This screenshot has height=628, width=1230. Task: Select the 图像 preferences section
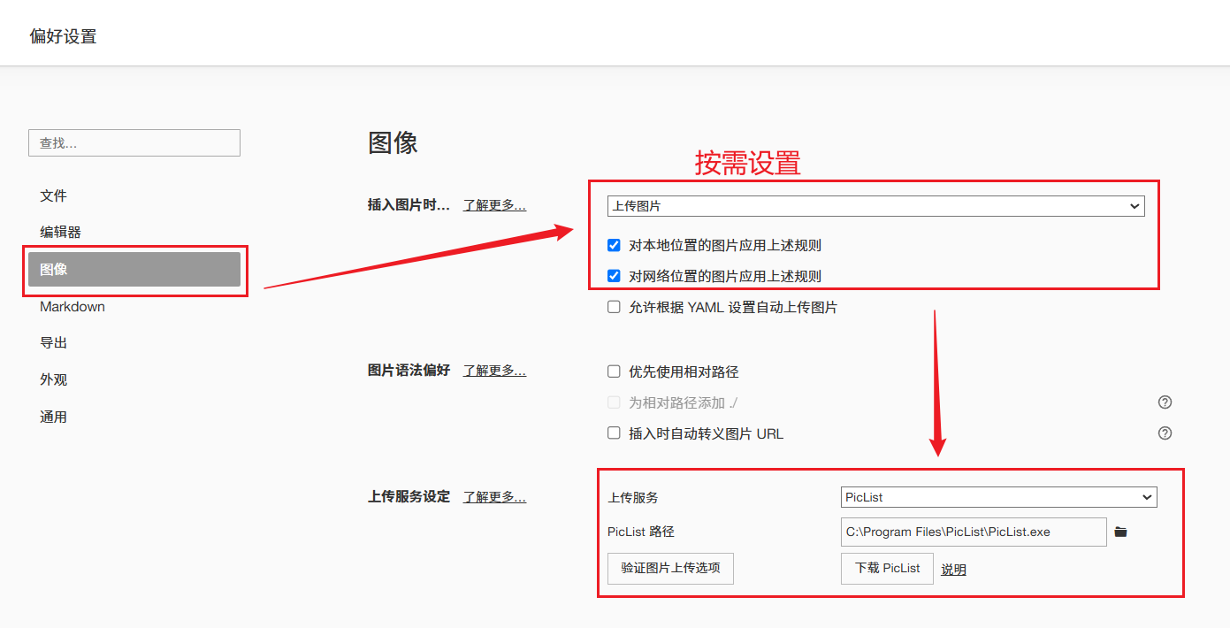(x=134, y=269)
